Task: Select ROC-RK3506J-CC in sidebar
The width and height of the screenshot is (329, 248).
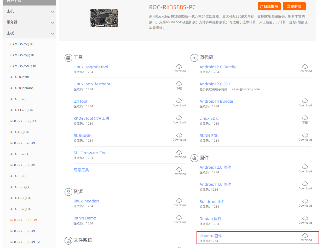Action: pyautogui.click(x=24, y=121)
